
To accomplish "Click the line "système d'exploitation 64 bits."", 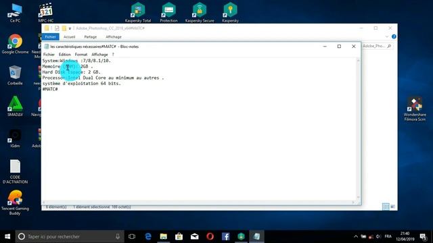I will tap(81, 84).
